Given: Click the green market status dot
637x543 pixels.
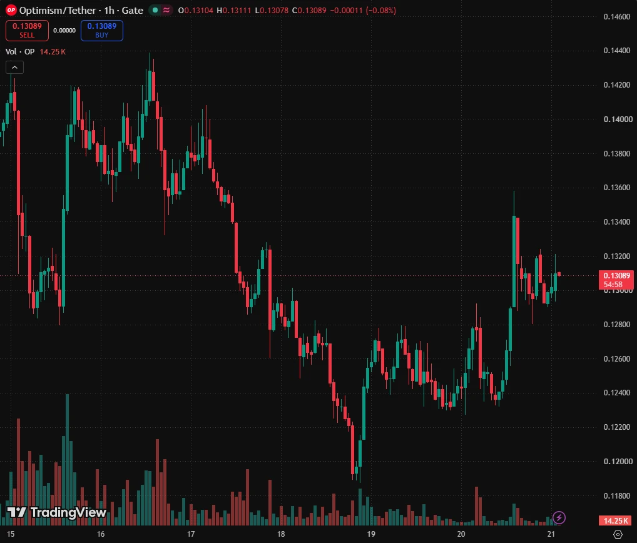Looking at the screenshot, I should (155, 10).
